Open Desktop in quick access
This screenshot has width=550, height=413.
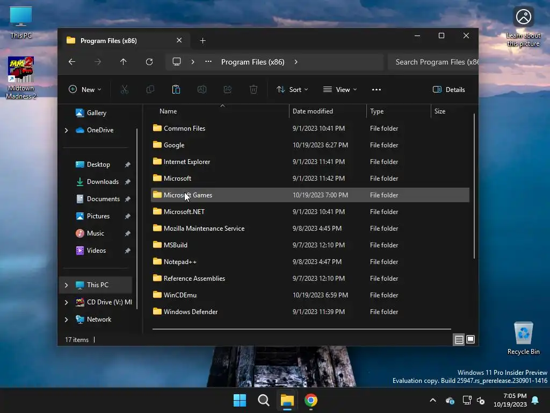click(98, 165)
